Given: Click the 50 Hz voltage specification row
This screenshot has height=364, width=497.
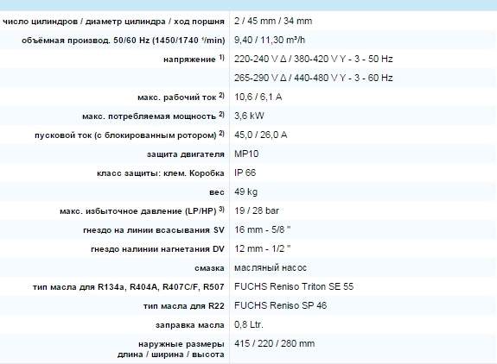Looking at the screenshot, I should click(x=249, y=59).
